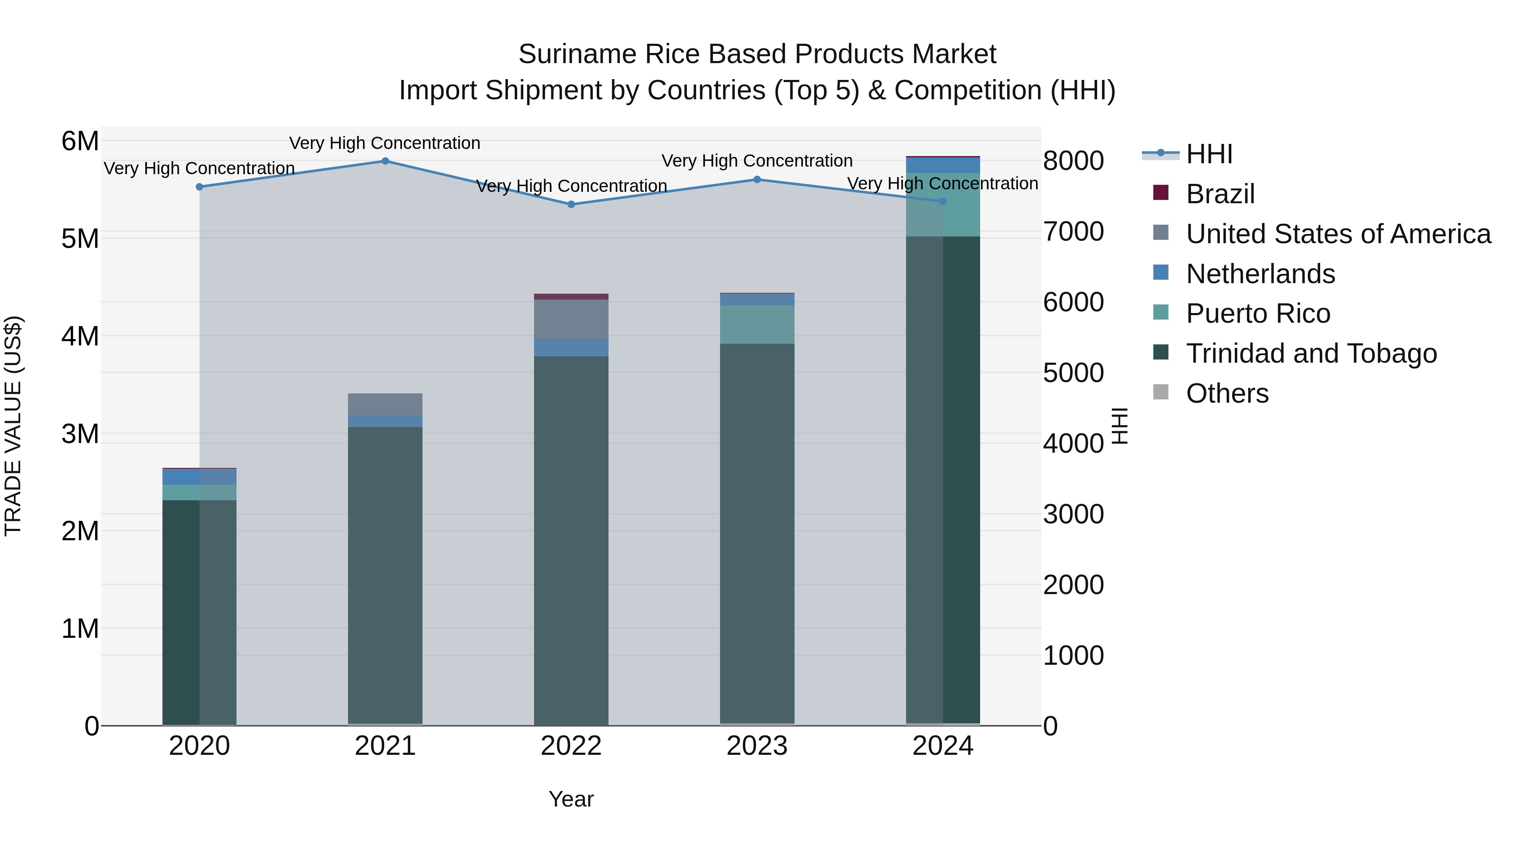Click the 2022 Brazil bar segment
Screen dimensions: 1515x852
click(x=571, y=297)
